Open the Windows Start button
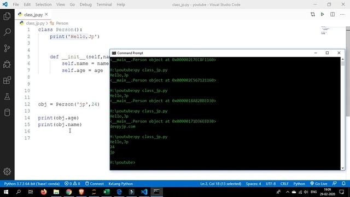This screenshot has height=197, width=350. pyautogui.click(x=6, y=192)
